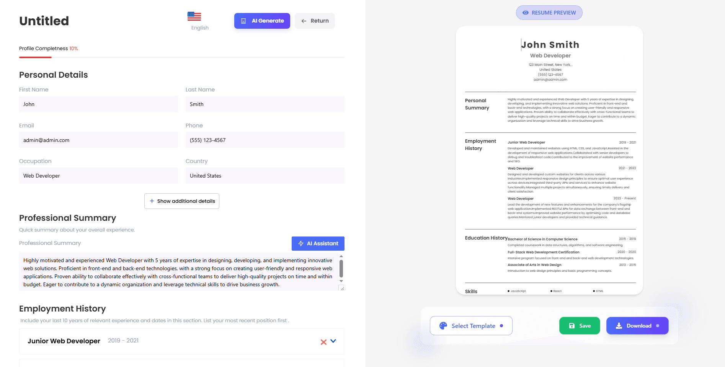Click the save disk icon on Save button
The image size is (725, 367).
(571, 326)
